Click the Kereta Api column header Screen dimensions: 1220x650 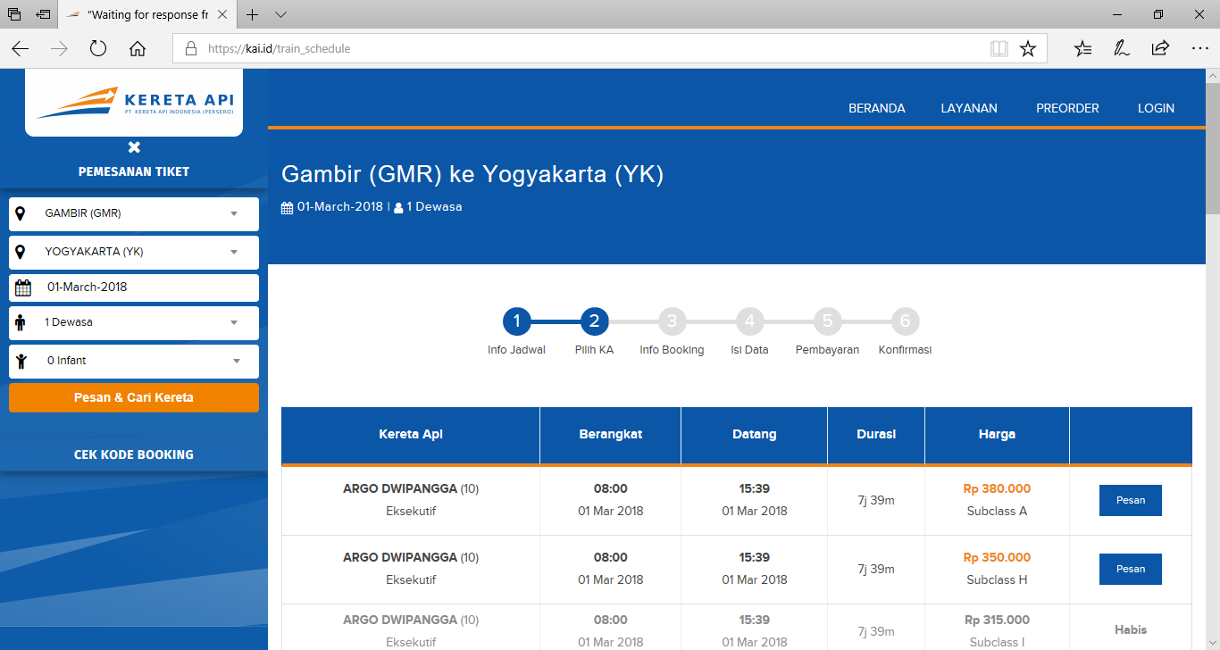point(411,435)
